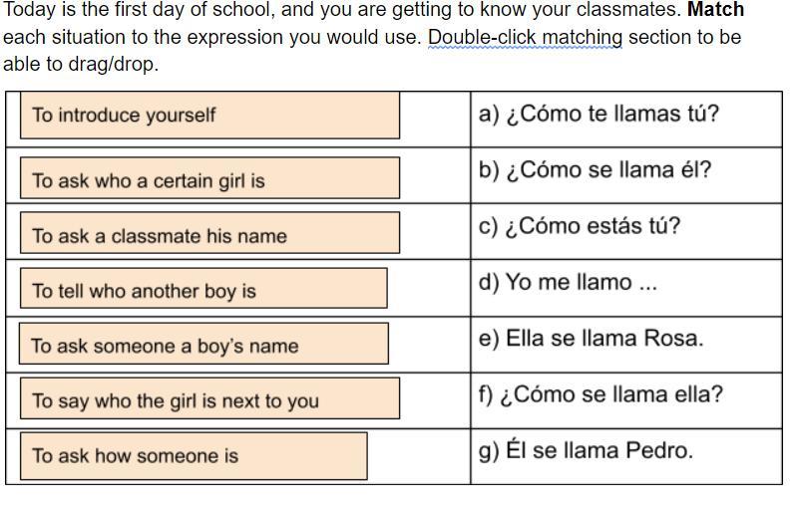Click the blank area right of 'To tell who another boy is'

click(429, 288)
